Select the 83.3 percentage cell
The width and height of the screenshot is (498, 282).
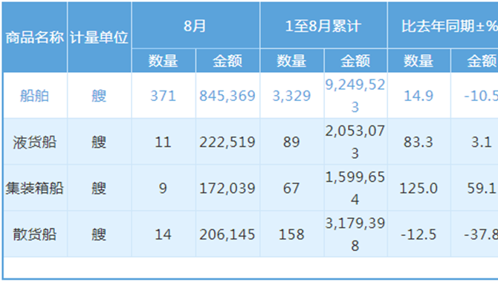tap(418, 142)
